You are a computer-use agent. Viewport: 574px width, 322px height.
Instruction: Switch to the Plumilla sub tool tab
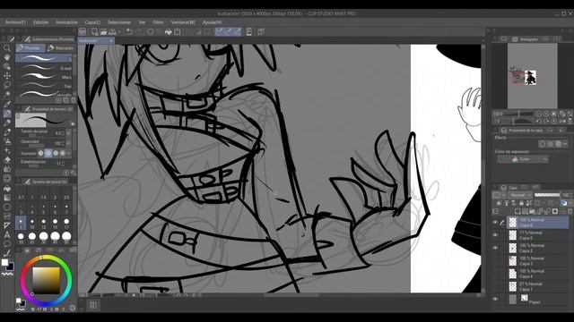pyautogui.click(x=30, y=47)
